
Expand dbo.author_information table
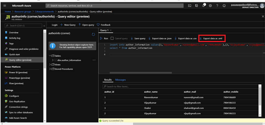pyautogui.click(x=53, y=60)
